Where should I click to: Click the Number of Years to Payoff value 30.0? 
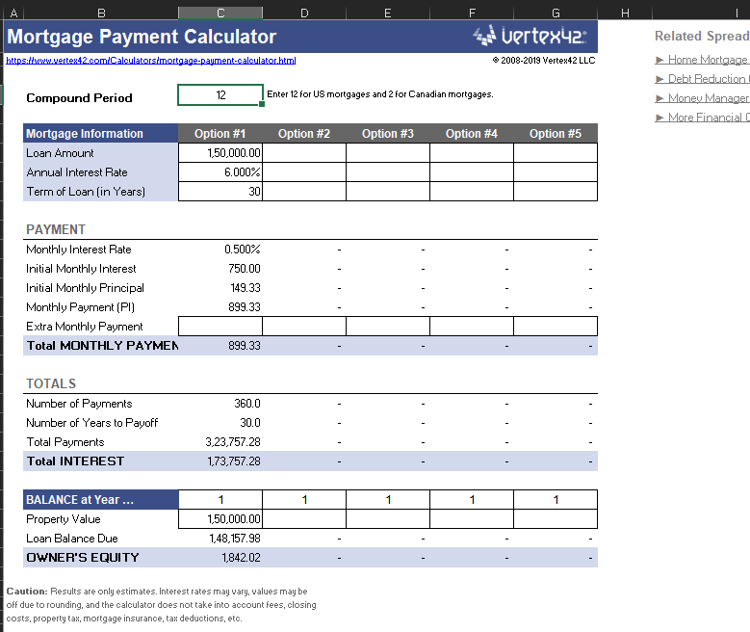click(250, 422)
